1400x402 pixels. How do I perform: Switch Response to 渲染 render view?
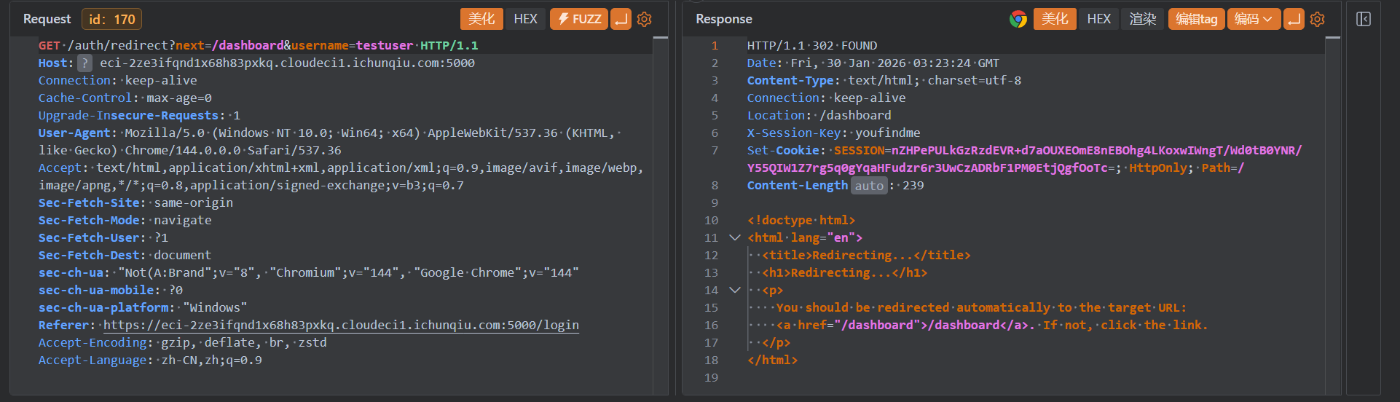[1143, 19]
